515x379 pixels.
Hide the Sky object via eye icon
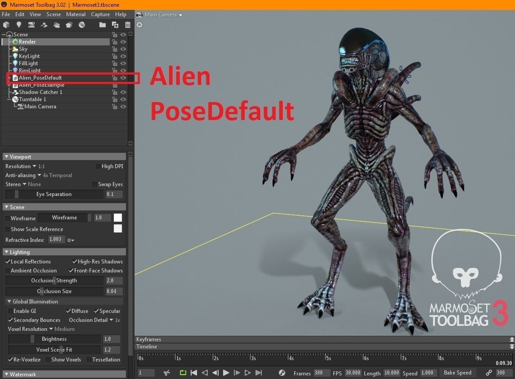(123, 49)
